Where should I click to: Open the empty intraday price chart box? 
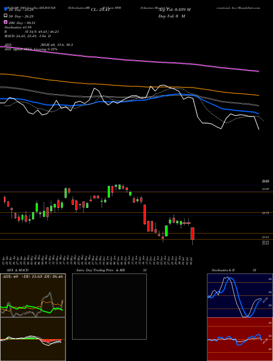(109, 306)
